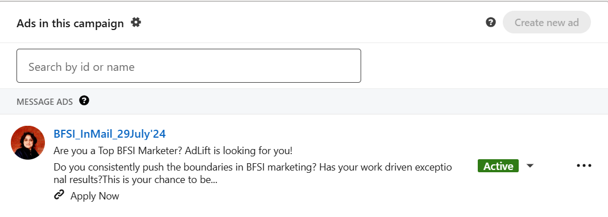Expand the status dropdown arrow beside Active
Viewport: 608px width, 217px height.
530,165
